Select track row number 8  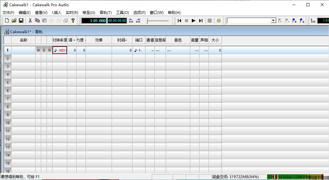tap(8, 106)
